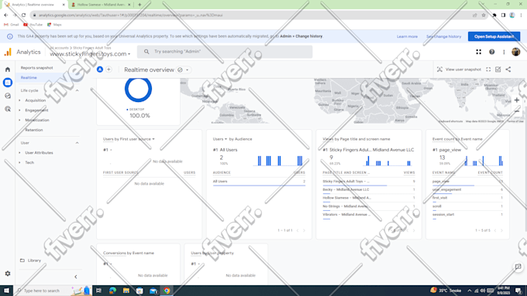
Task: Open Windows Start menu
Action: 6,291
